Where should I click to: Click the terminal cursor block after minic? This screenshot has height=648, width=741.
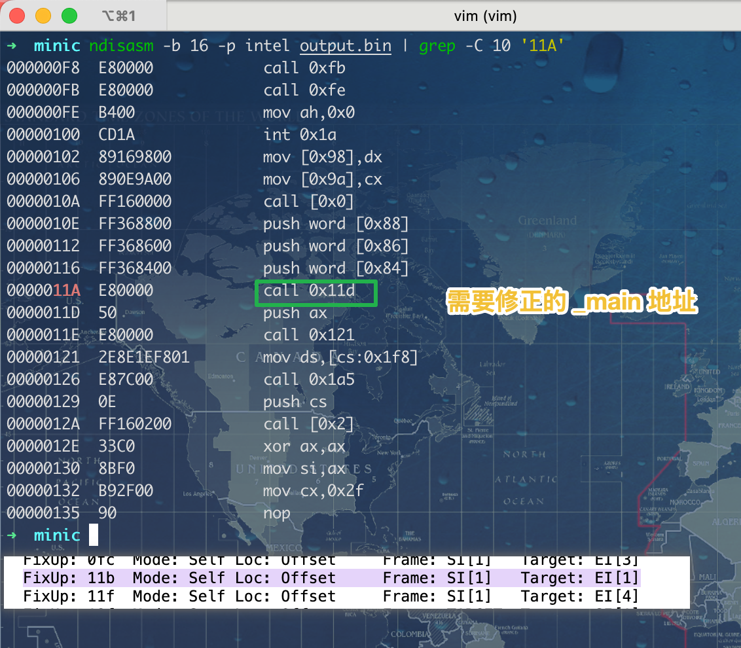(94, 535)
